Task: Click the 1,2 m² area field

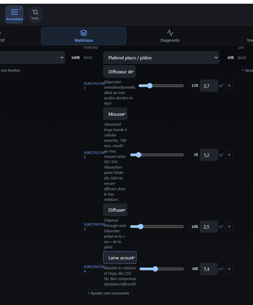Action: coord(209,155)
